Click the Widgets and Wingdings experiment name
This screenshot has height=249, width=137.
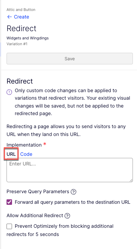click(x=27, y=38)
